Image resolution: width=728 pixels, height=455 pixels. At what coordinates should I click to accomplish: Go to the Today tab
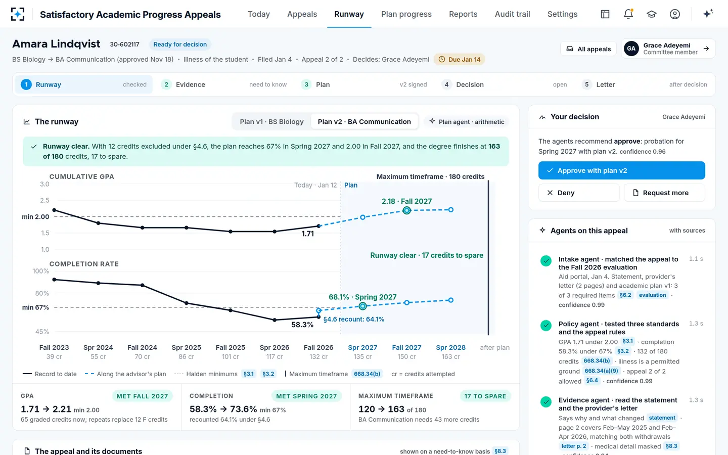click(259, 14)
